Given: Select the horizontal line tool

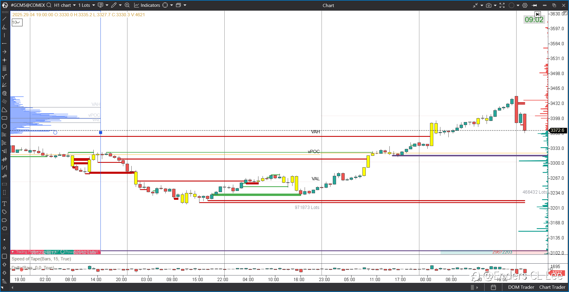Looking at the screenshot, I should click(4, 43).
